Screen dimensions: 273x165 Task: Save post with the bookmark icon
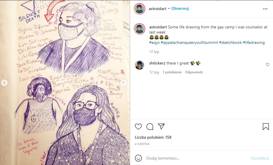tap(266, 127)
